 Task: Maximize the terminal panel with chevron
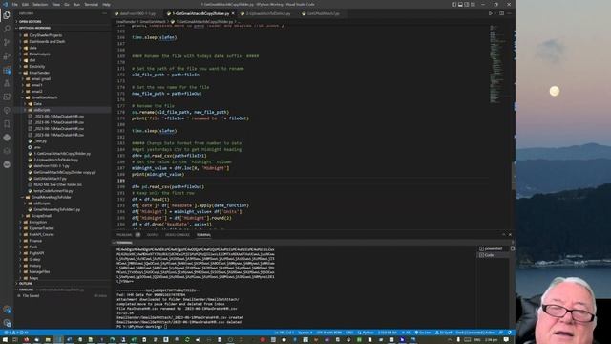[x=503, y=235]
